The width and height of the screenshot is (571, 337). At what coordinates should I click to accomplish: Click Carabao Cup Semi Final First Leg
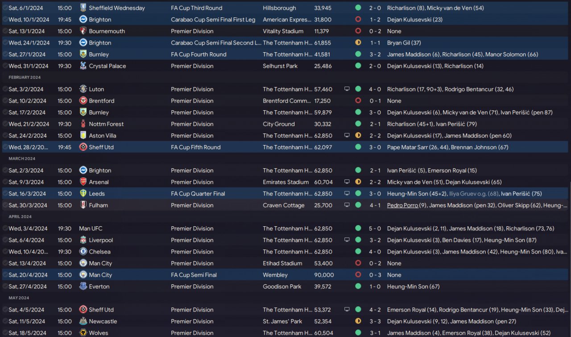point(213,20)
